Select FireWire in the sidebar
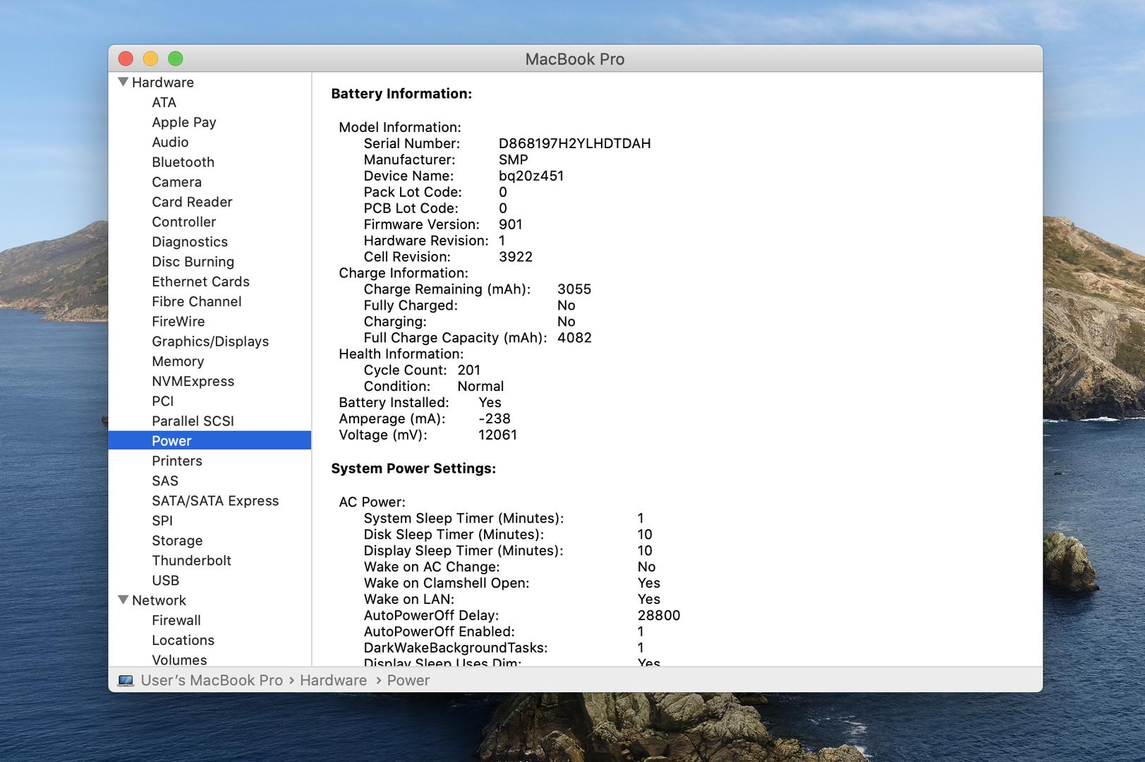The height and width of the screenshot is (762, 1145). pos(178,321)
